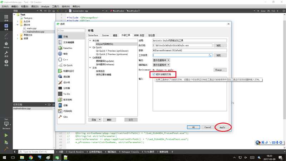286x161 pixels.
Task: Click the Start Debugging run icon
Action: point(6,142)
